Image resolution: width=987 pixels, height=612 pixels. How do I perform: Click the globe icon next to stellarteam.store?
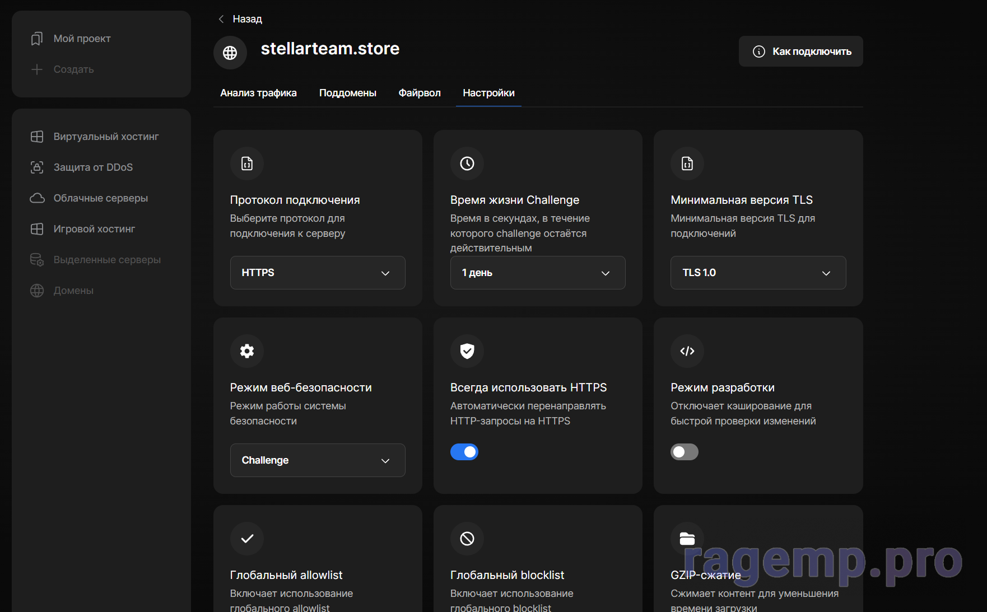click(x=230, y=53)
